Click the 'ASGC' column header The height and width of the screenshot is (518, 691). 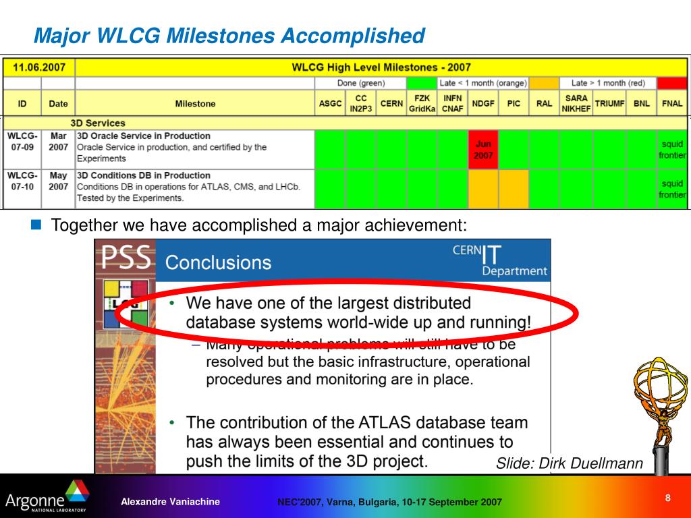click(330, 103)
